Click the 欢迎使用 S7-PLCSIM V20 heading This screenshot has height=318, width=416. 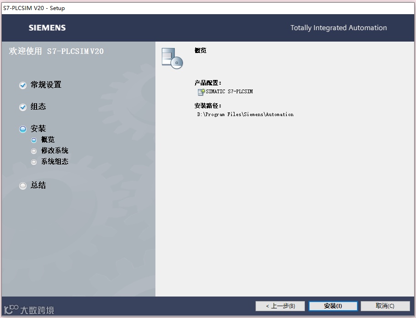pyautogui.click(x=56, y=51)
